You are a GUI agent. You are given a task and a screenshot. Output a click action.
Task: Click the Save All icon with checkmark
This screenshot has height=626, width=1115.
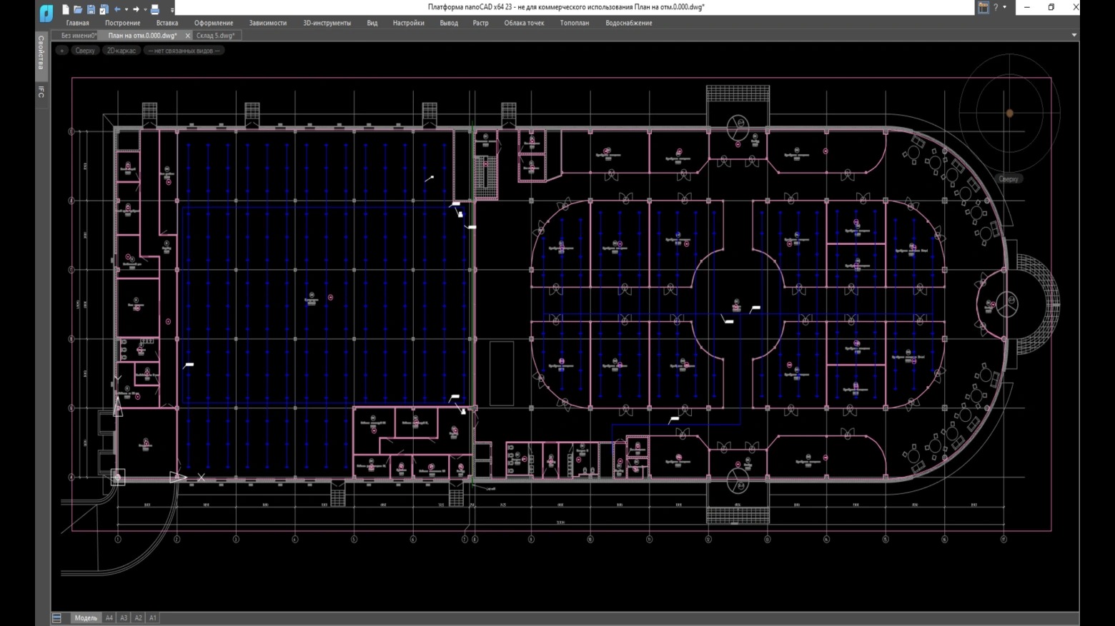coord(104,9)
